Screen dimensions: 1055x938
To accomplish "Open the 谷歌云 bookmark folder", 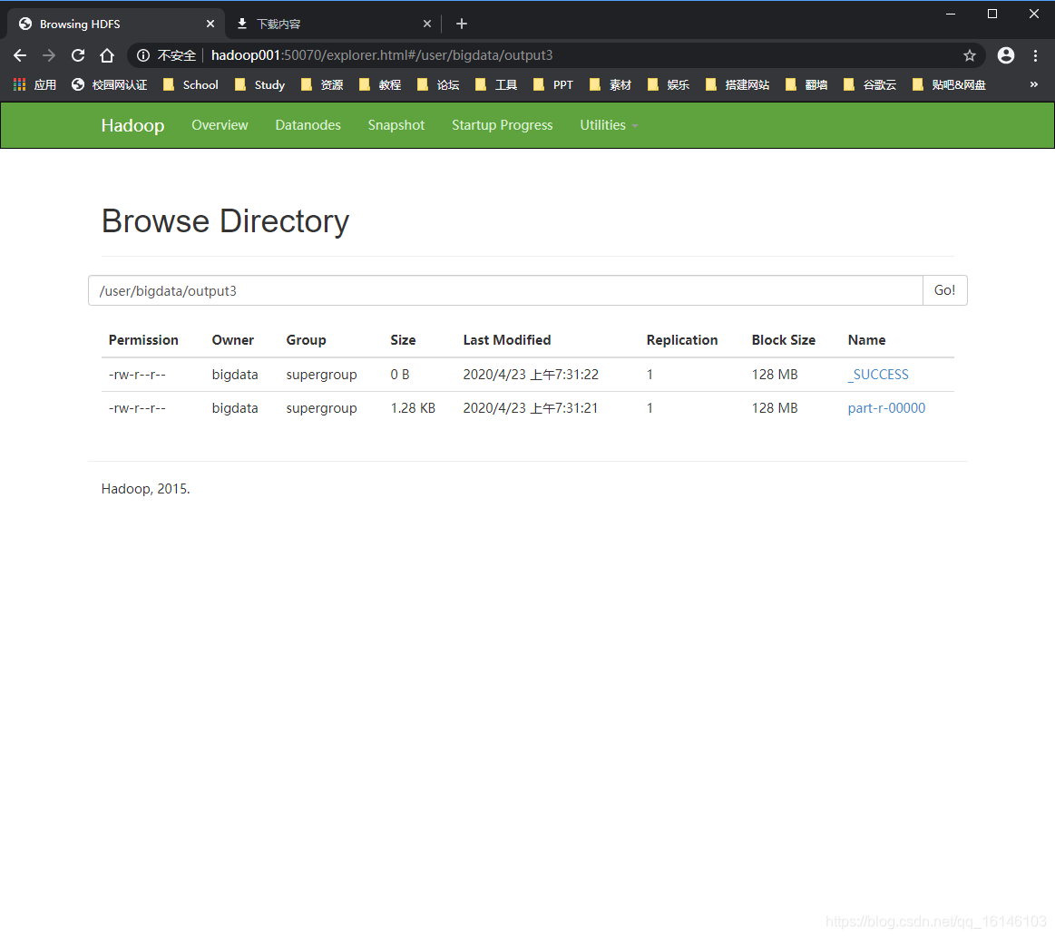I will pos(870,84).
